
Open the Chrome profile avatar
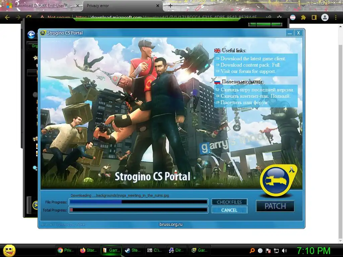[x=325, y=17]
